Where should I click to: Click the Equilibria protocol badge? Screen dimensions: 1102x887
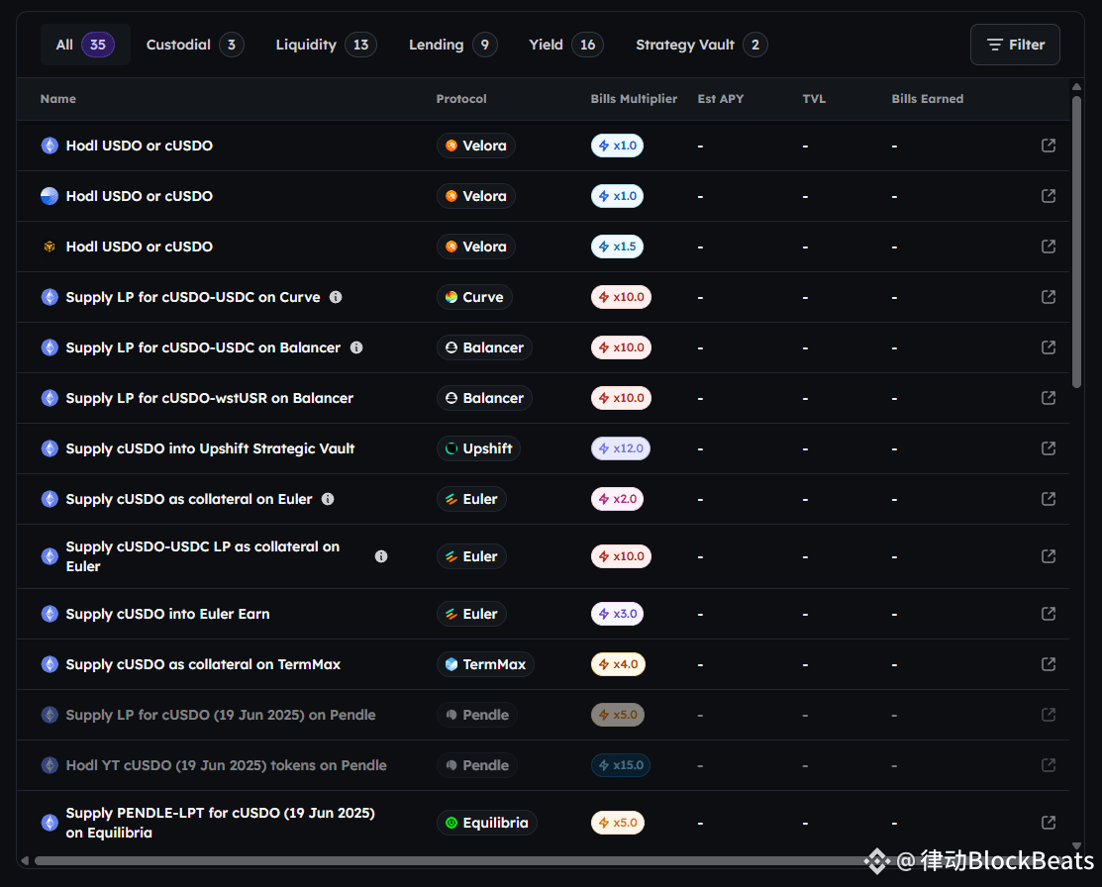pyautogui.click(x=486, y=823)
